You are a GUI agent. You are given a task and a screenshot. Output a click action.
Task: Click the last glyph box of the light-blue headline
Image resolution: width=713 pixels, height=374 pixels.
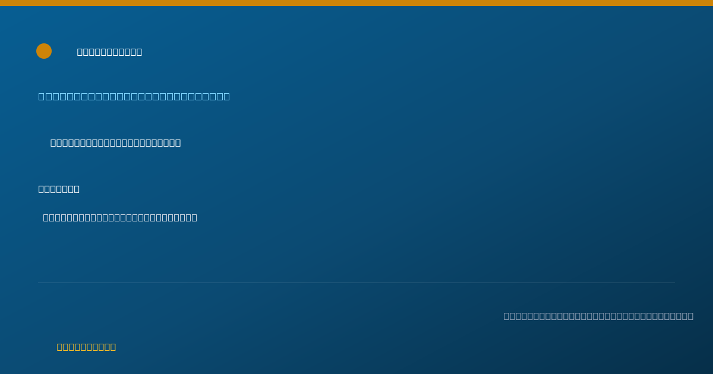[x=226, y=96]
